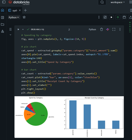Screen dimensions: 132x140
Task: Click the tallest groceries bar
Action: (73, 114)
